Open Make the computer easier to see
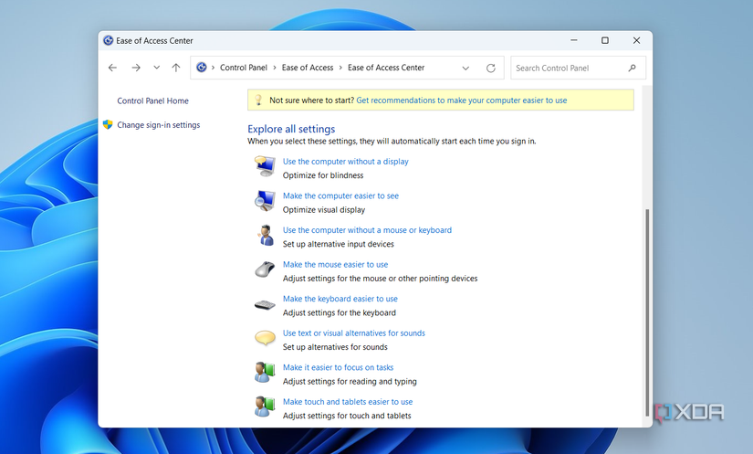753x454 pixels. 340,195
